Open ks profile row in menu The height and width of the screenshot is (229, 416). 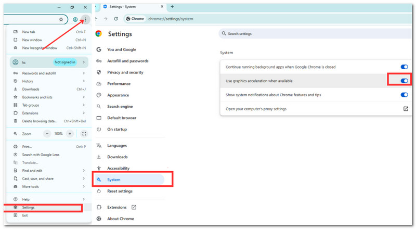tap(49, 62)
